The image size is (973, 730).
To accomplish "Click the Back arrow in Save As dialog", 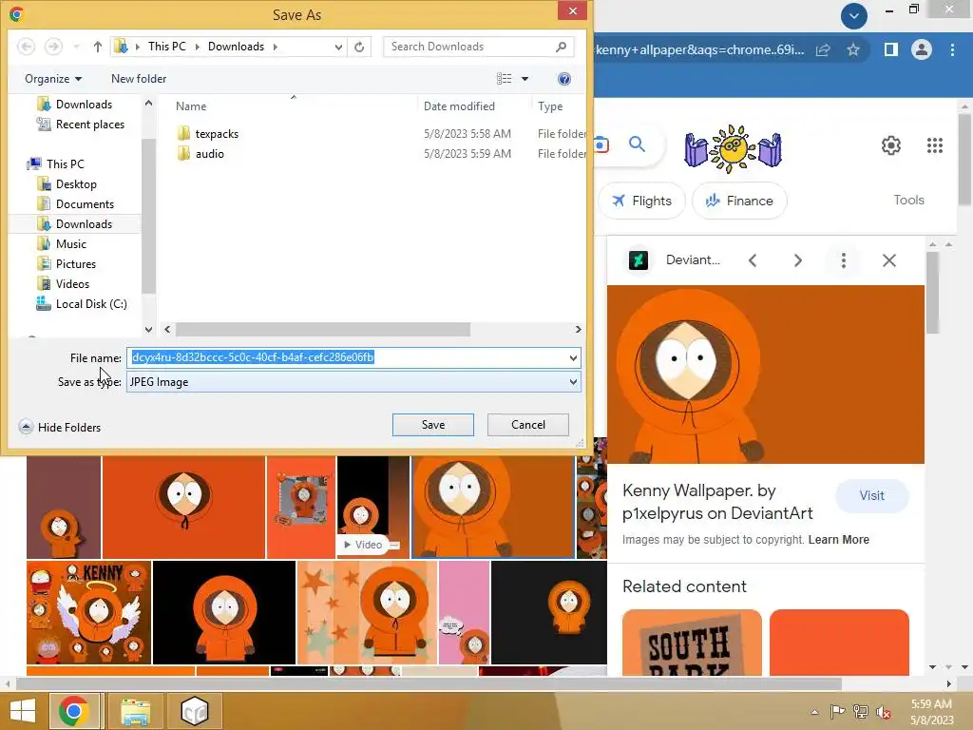I will pos(26,47).
